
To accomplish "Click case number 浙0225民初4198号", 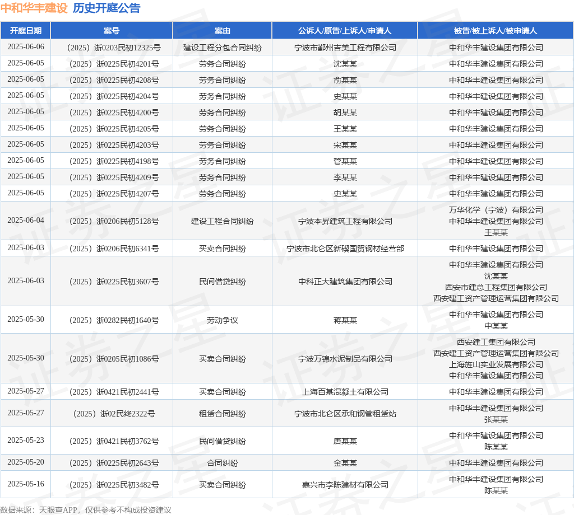I will [114, 161].
